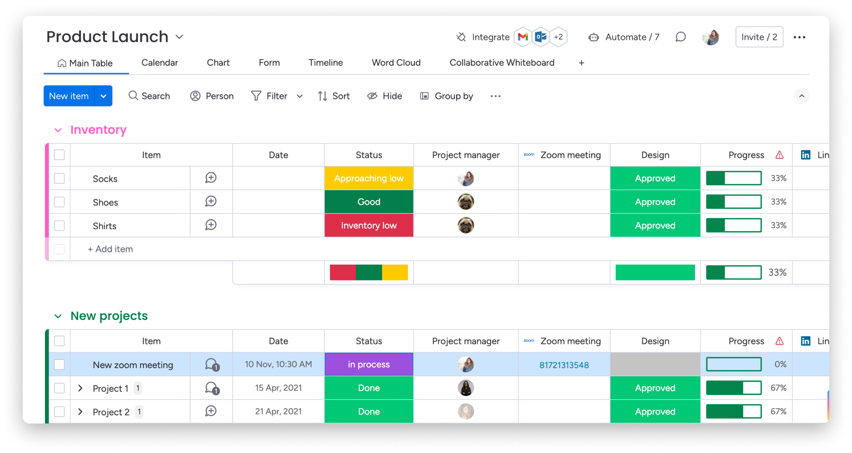Click the 10 Nov, 10:30 AM date cell
The height and width of the screenshot is (453, 852).
(278, 364)
